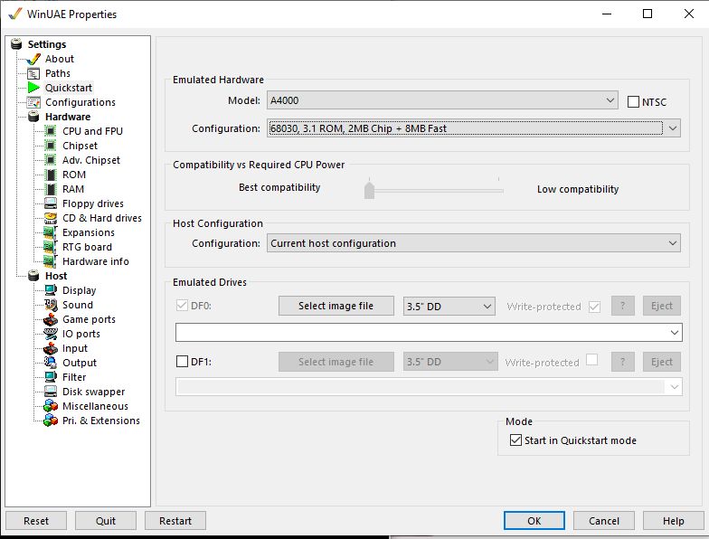
Task: Click the RTG board icon
Action: pos(51,247)
